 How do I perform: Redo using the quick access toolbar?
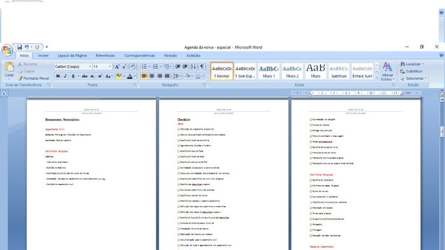(x=37, y=47)
